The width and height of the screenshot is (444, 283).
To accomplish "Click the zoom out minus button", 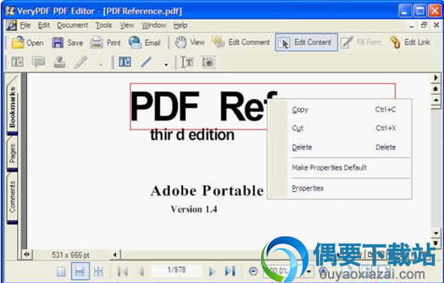I will coord(253,272).
